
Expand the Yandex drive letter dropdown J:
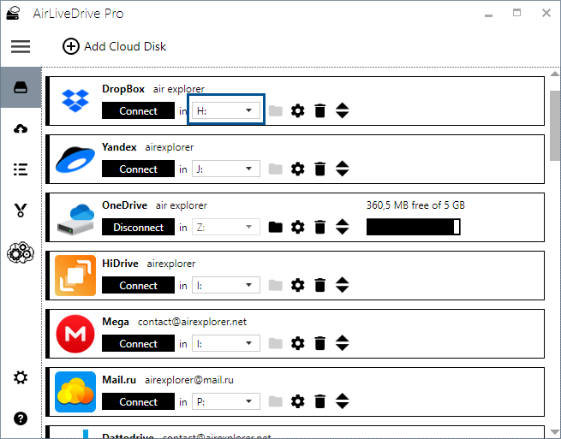(226, 169)
